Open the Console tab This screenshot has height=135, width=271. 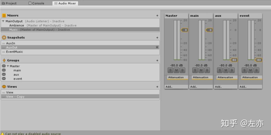(x=36, y=3)
